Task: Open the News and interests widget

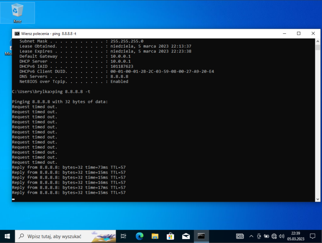Action: [x=240, y=236]
